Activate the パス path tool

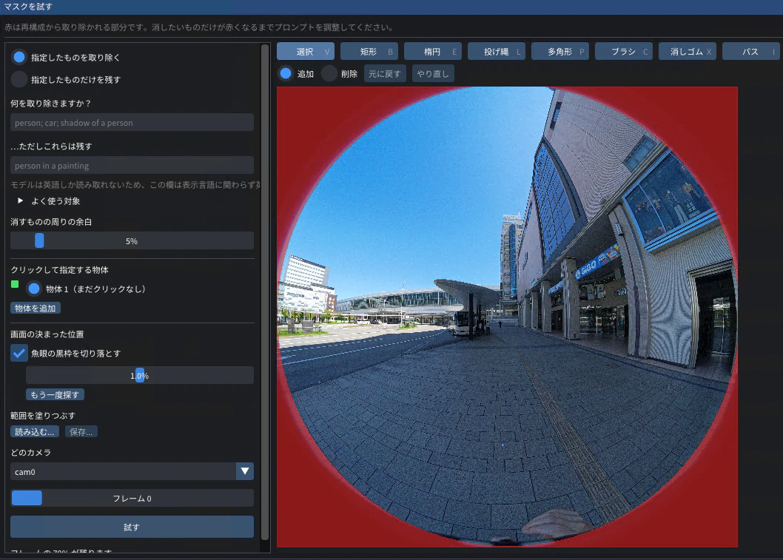(x=751, y=51)
